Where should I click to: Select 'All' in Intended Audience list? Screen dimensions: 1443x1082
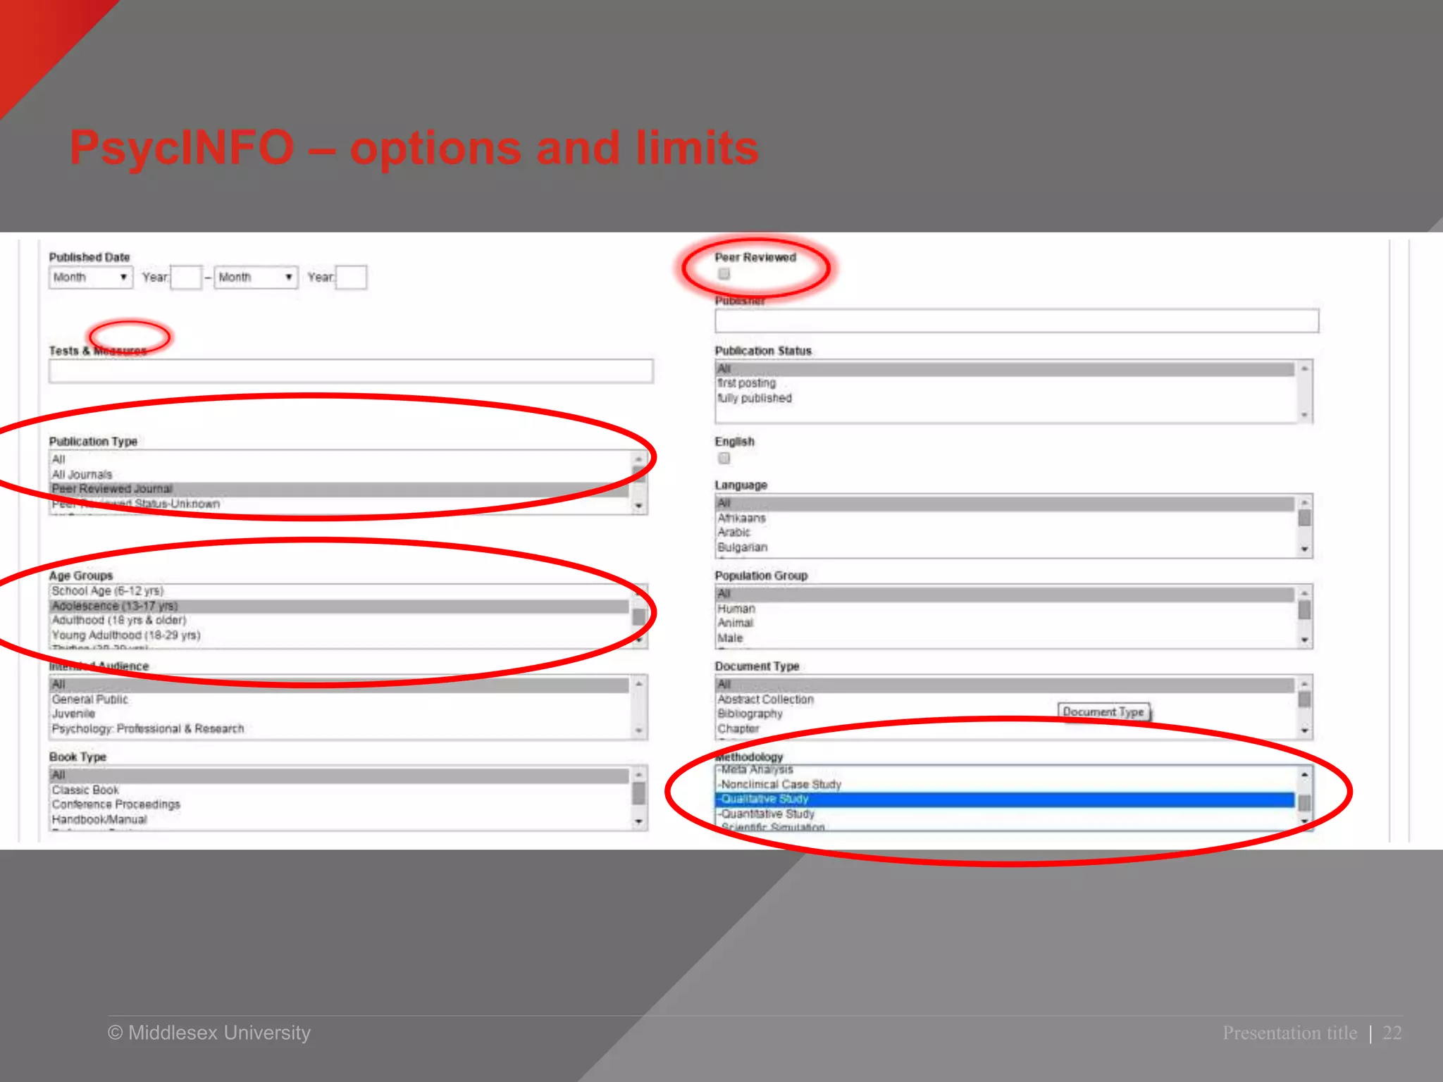point(340,685)
